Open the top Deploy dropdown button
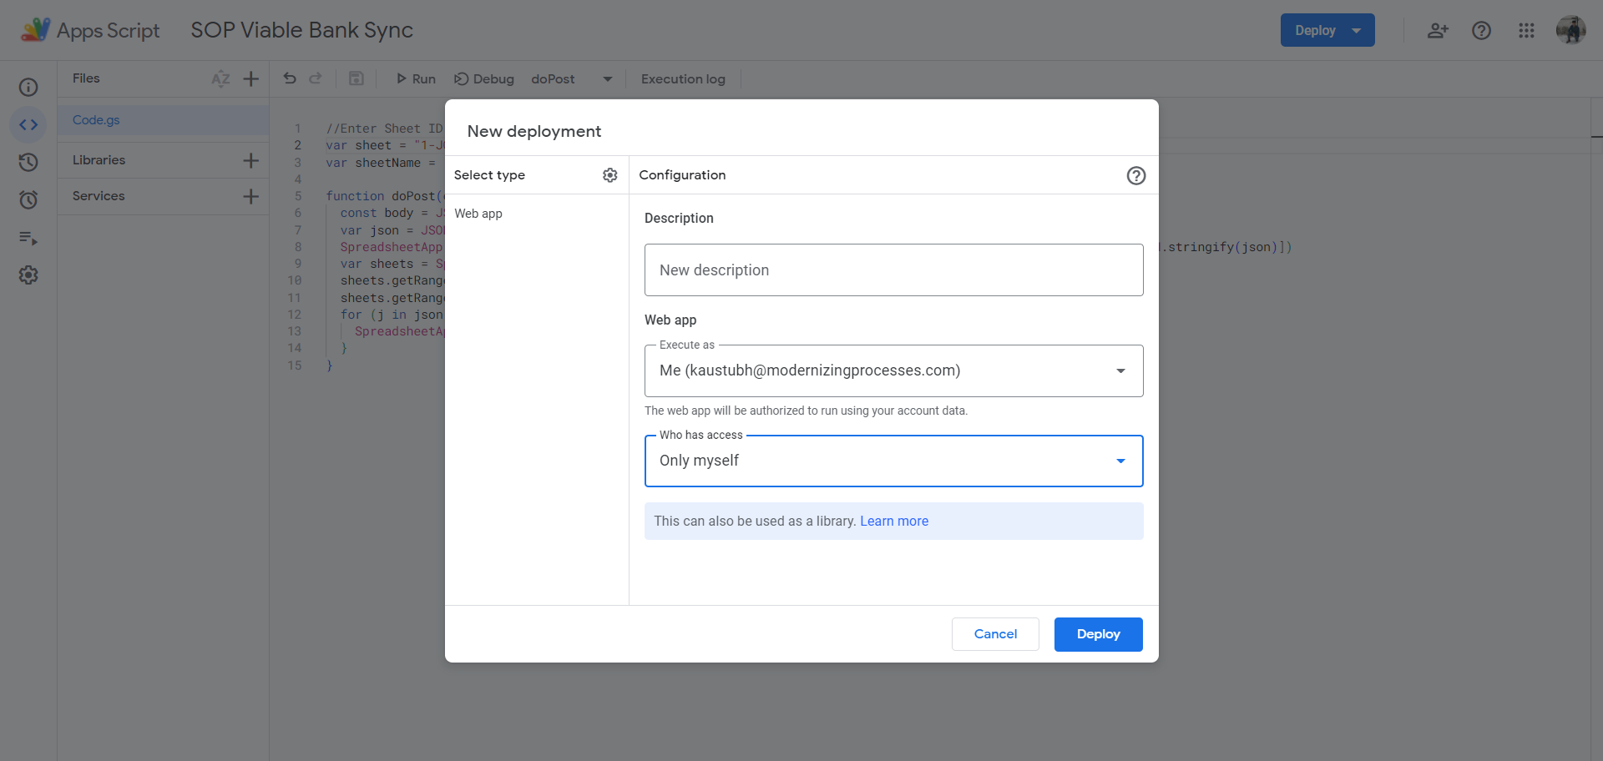 point(1327,30)
